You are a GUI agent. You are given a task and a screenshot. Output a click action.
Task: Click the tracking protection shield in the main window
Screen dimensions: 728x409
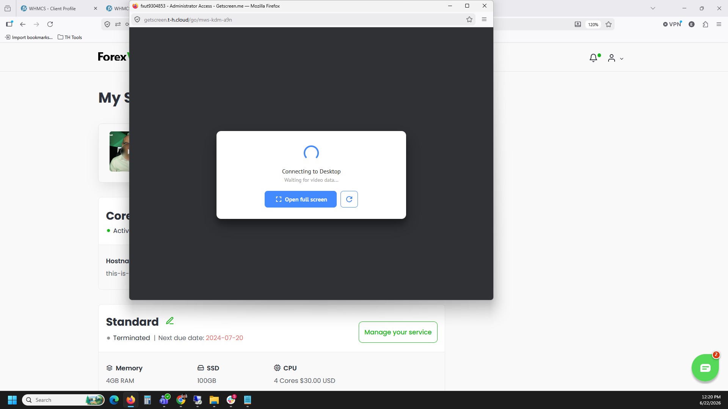[x=107, y=24]
